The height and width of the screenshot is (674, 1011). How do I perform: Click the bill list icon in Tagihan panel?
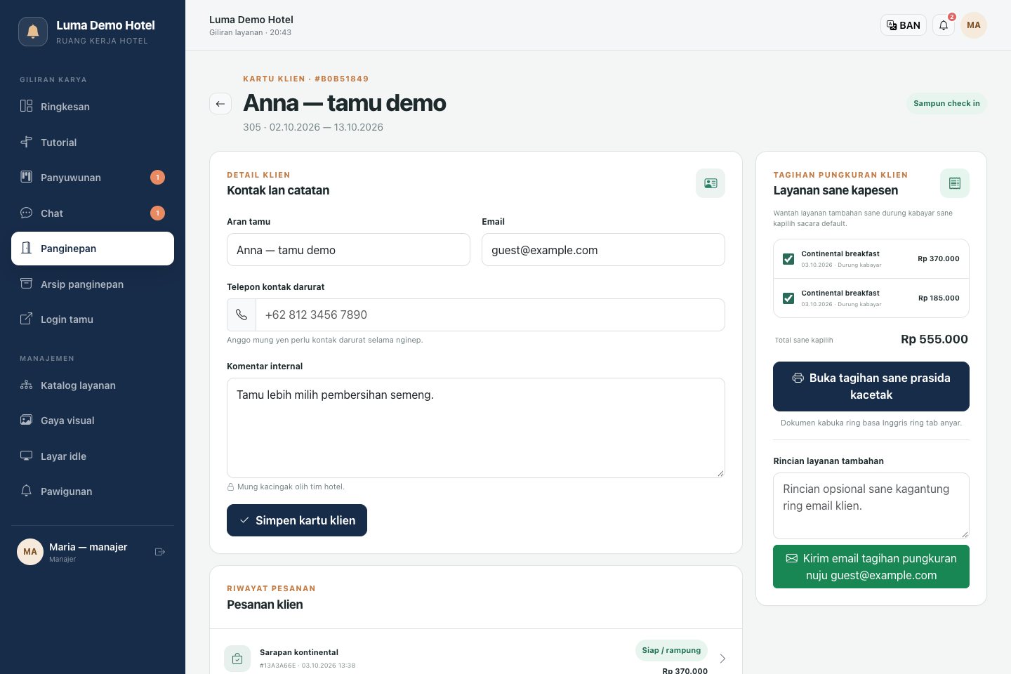[x=955, y=183]
